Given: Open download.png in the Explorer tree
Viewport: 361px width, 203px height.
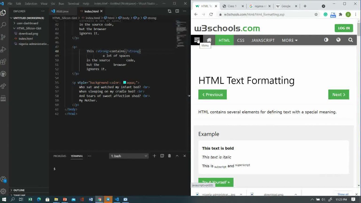Looking at the screenshot, I should point(28,34).
